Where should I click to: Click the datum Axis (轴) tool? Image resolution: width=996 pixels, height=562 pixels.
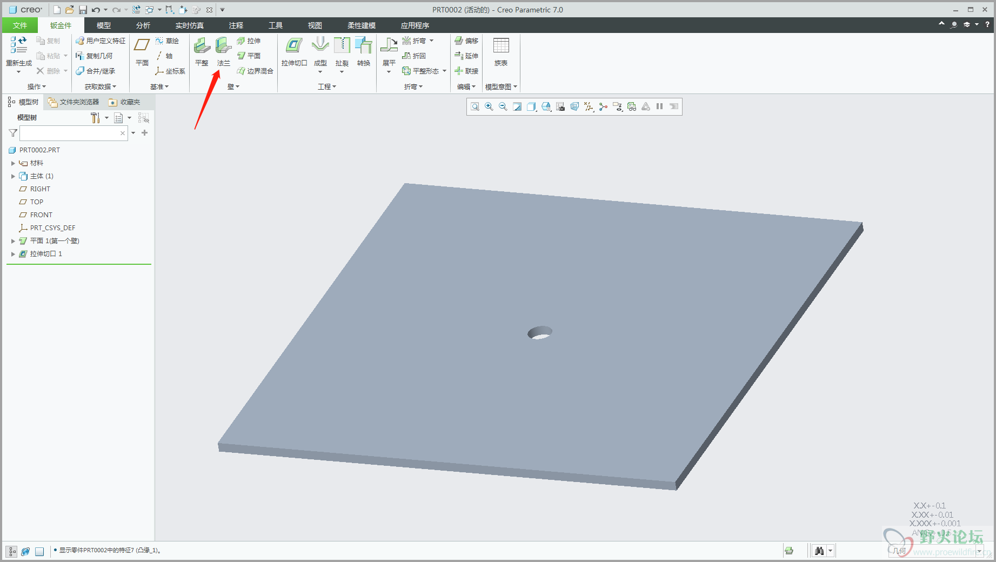pos(164,56)
